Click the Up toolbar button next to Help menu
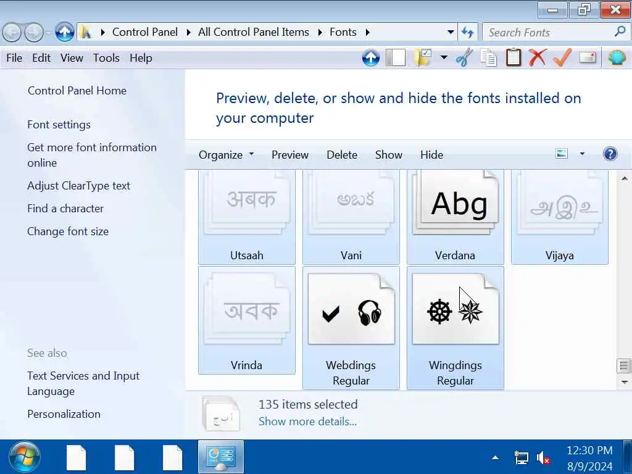This screenshot has height=474, width=632. [370, 58]
